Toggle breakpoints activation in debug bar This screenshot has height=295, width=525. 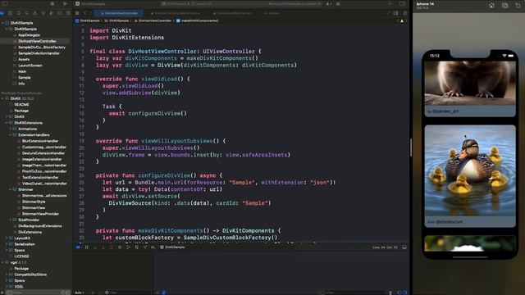[x=78, y=247]
